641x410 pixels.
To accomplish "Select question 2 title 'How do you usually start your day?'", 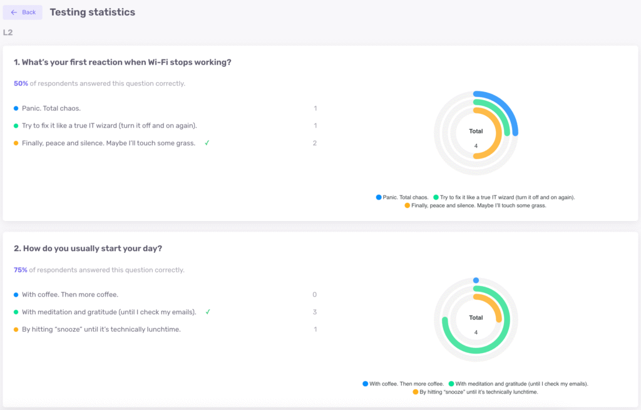I will point(88,249).
